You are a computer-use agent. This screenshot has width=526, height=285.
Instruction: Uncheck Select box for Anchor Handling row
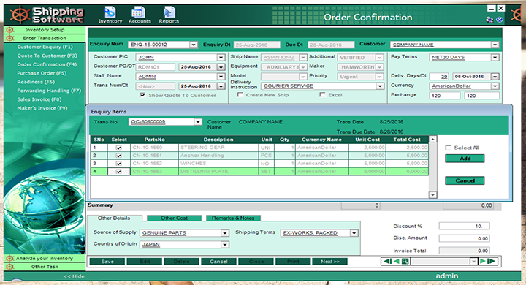[x=118, y=156]
